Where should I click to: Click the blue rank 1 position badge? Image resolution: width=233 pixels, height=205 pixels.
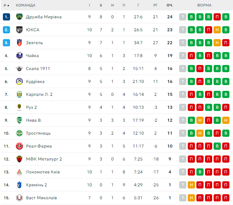point(6,17)
